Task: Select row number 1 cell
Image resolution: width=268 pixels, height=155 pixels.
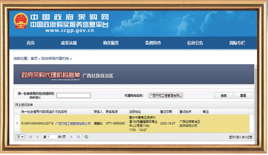Action: click(x=17, y=123)
